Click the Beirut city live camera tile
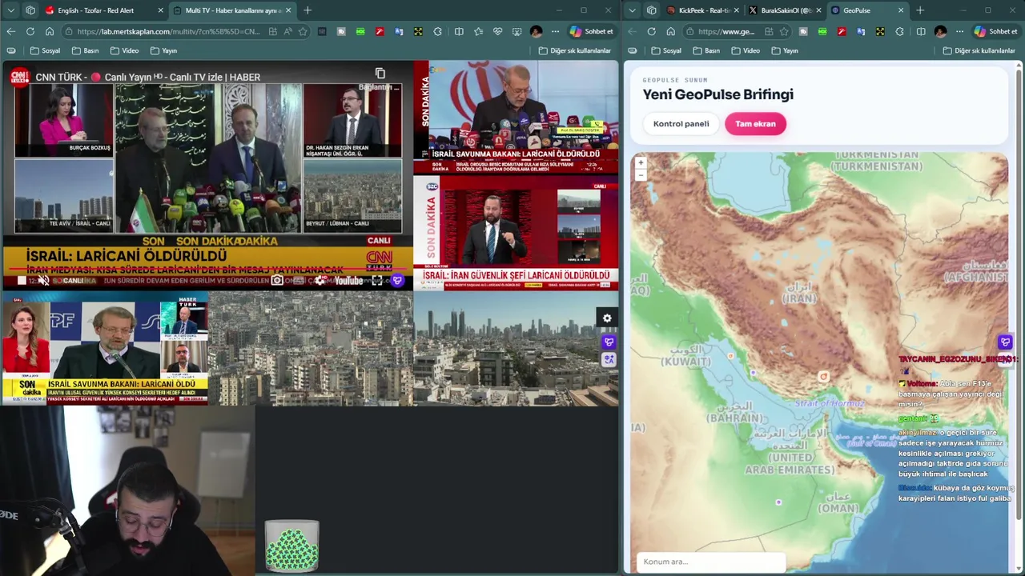1025x576 pixels. 311,349
